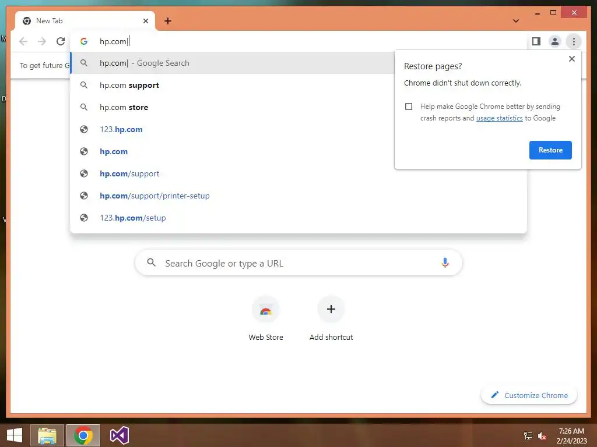The image size is (597, 447).
Task: Choose the 'hp.com store' suggestion
Action: pos(232,107)
